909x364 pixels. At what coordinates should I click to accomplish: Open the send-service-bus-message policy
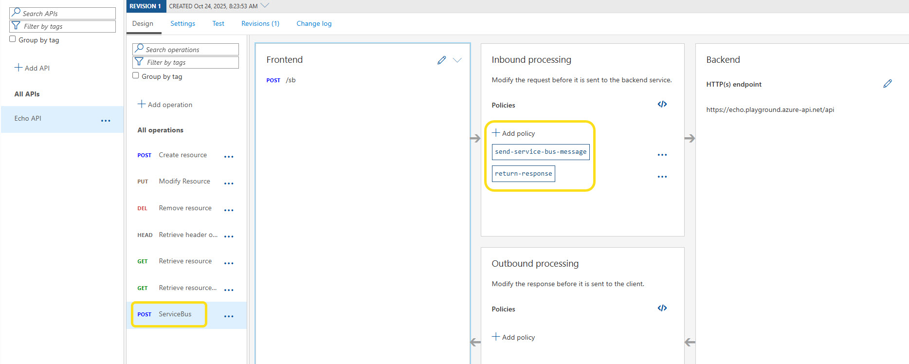click(x=540, y=152)
